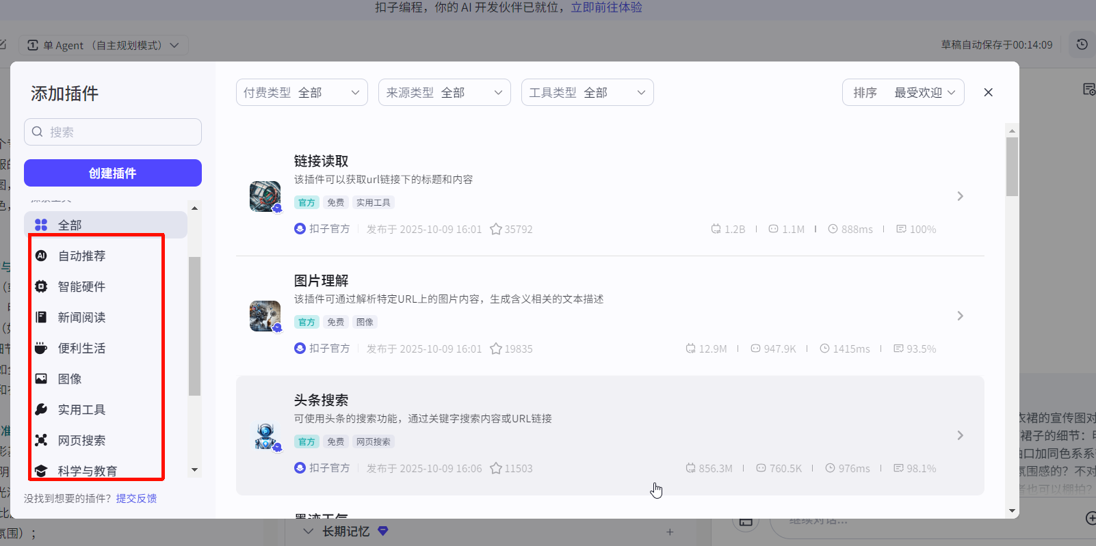Expand the 图片理解 plugin chevron
Image resolution: width=1096 pixels, height=546 pixels.
click(x=960, y=316)
